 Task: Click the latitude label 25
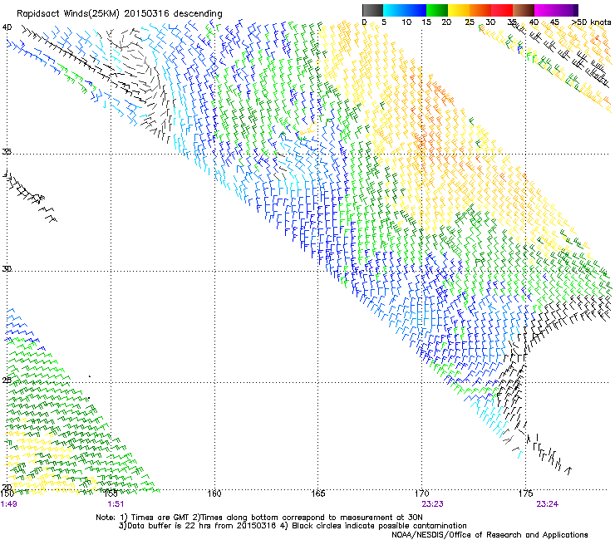point(7,380)
